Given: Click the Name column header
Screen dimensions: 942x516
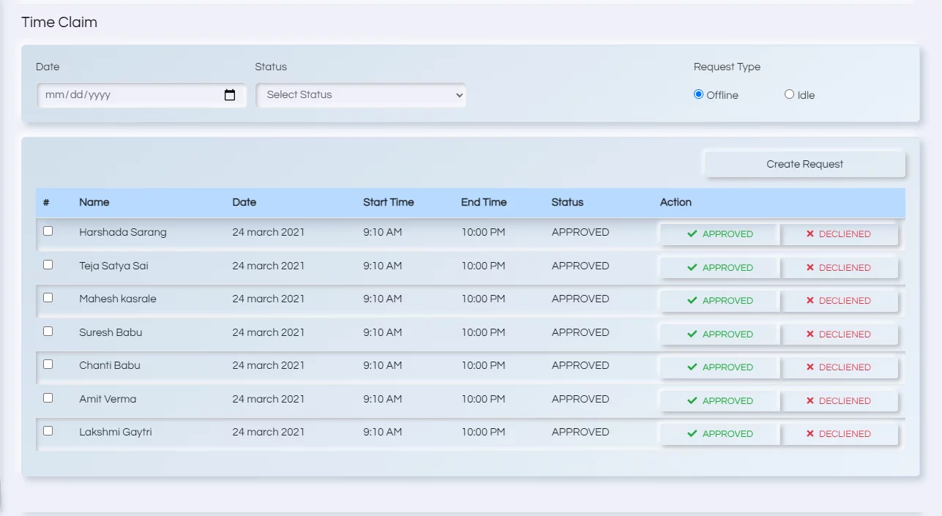Looking at the screenshot, I should [x=94, y=202].
